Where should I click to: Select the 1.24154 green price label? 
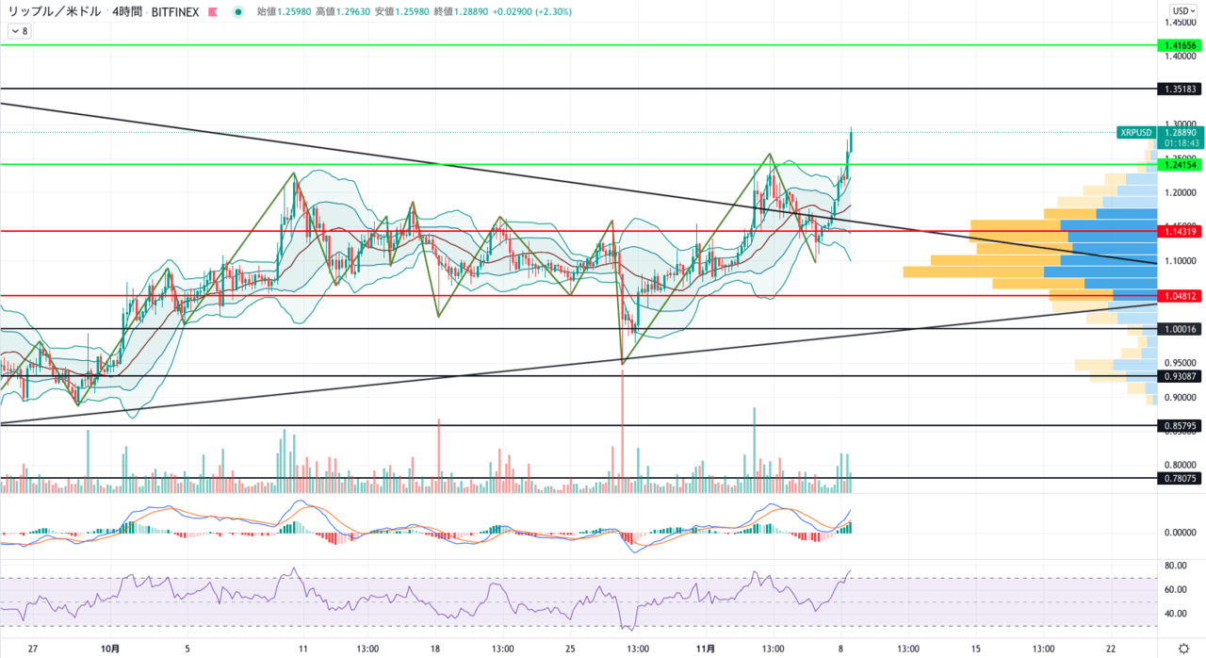(x=1180, y=164)
